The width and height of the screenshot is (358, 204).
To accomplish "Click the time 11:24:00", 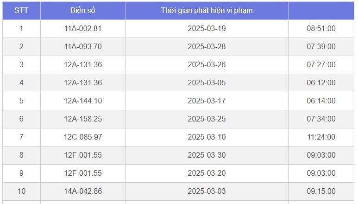I will (321, 137).
